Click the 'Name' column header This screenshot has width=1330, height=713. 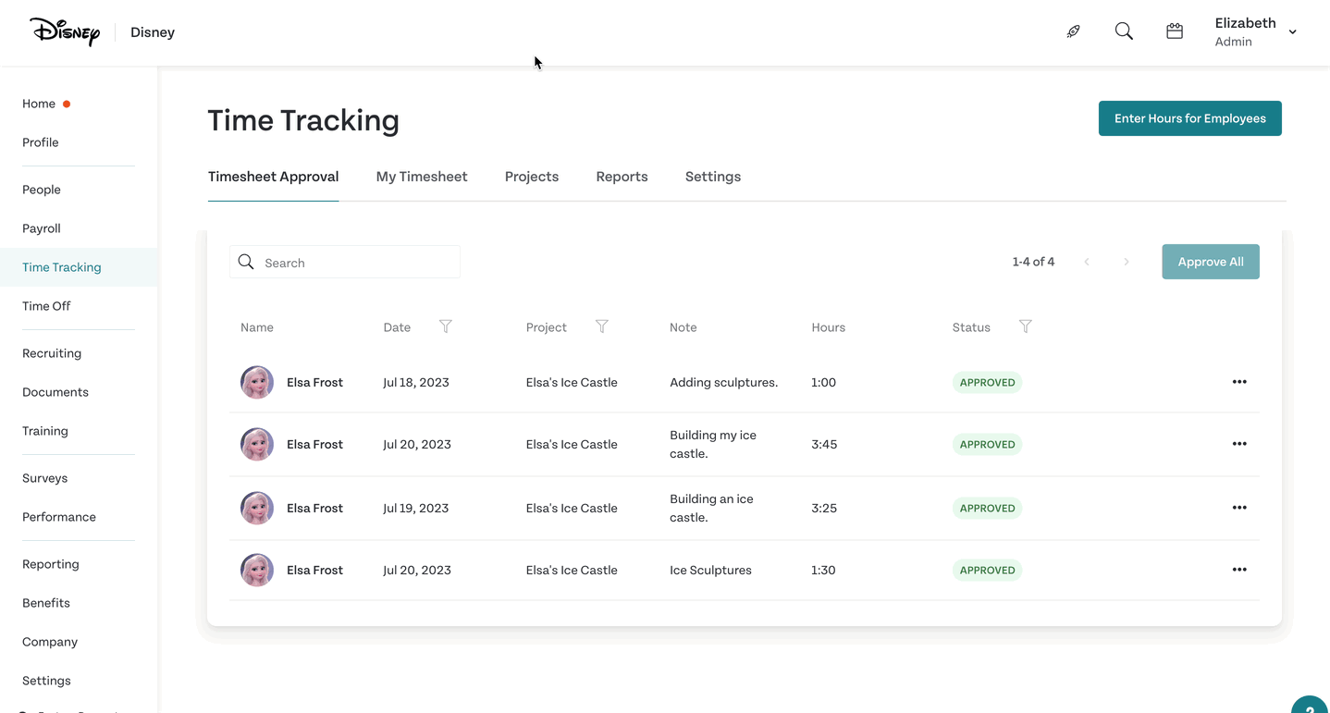[x=257, y=327]
